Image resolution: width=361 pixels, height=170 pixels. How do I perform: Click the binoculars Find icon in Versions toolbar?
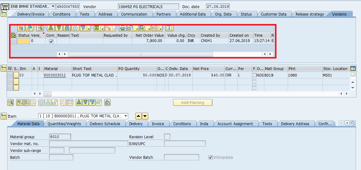(x=67, y=28)
